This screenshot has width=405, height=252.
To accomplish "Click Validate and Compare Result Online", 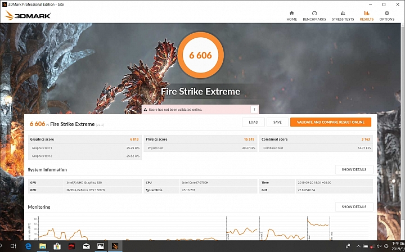I will pos(330,122).
